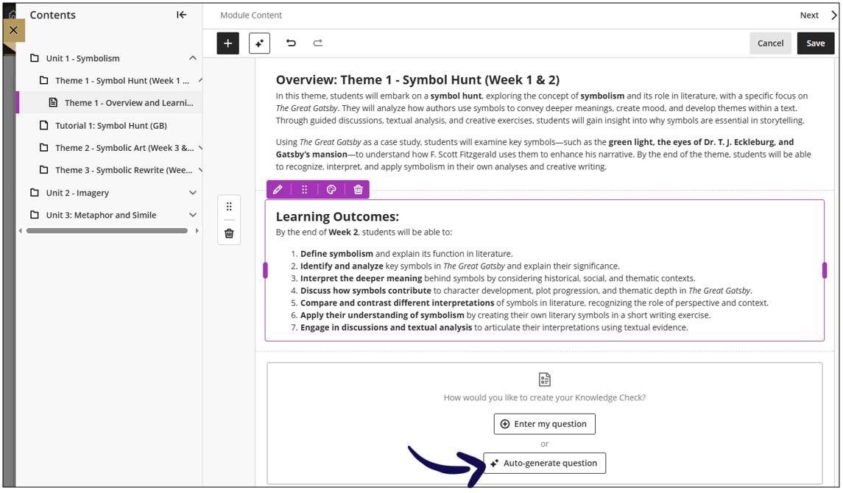Click the plus icon to add new content

click(x=227, y=43)
